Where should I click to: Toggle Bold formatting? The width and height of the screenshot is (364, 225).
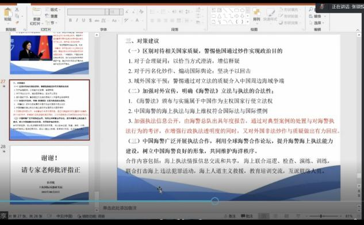coord(70,21)
